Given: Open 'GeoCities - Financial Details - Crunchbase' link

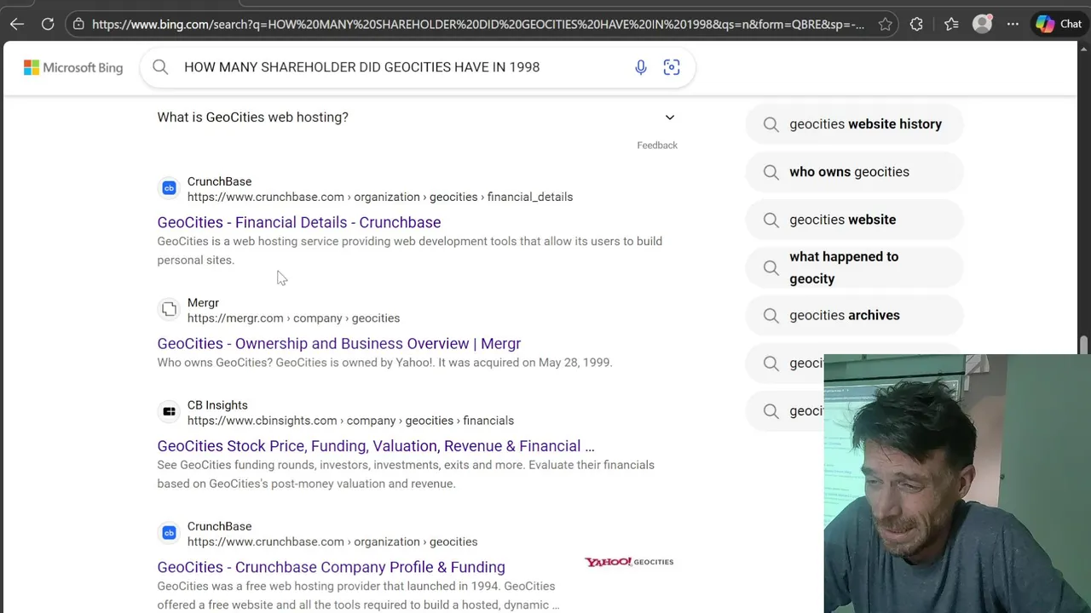Looking at the screenshot, I should coord(299,222).
